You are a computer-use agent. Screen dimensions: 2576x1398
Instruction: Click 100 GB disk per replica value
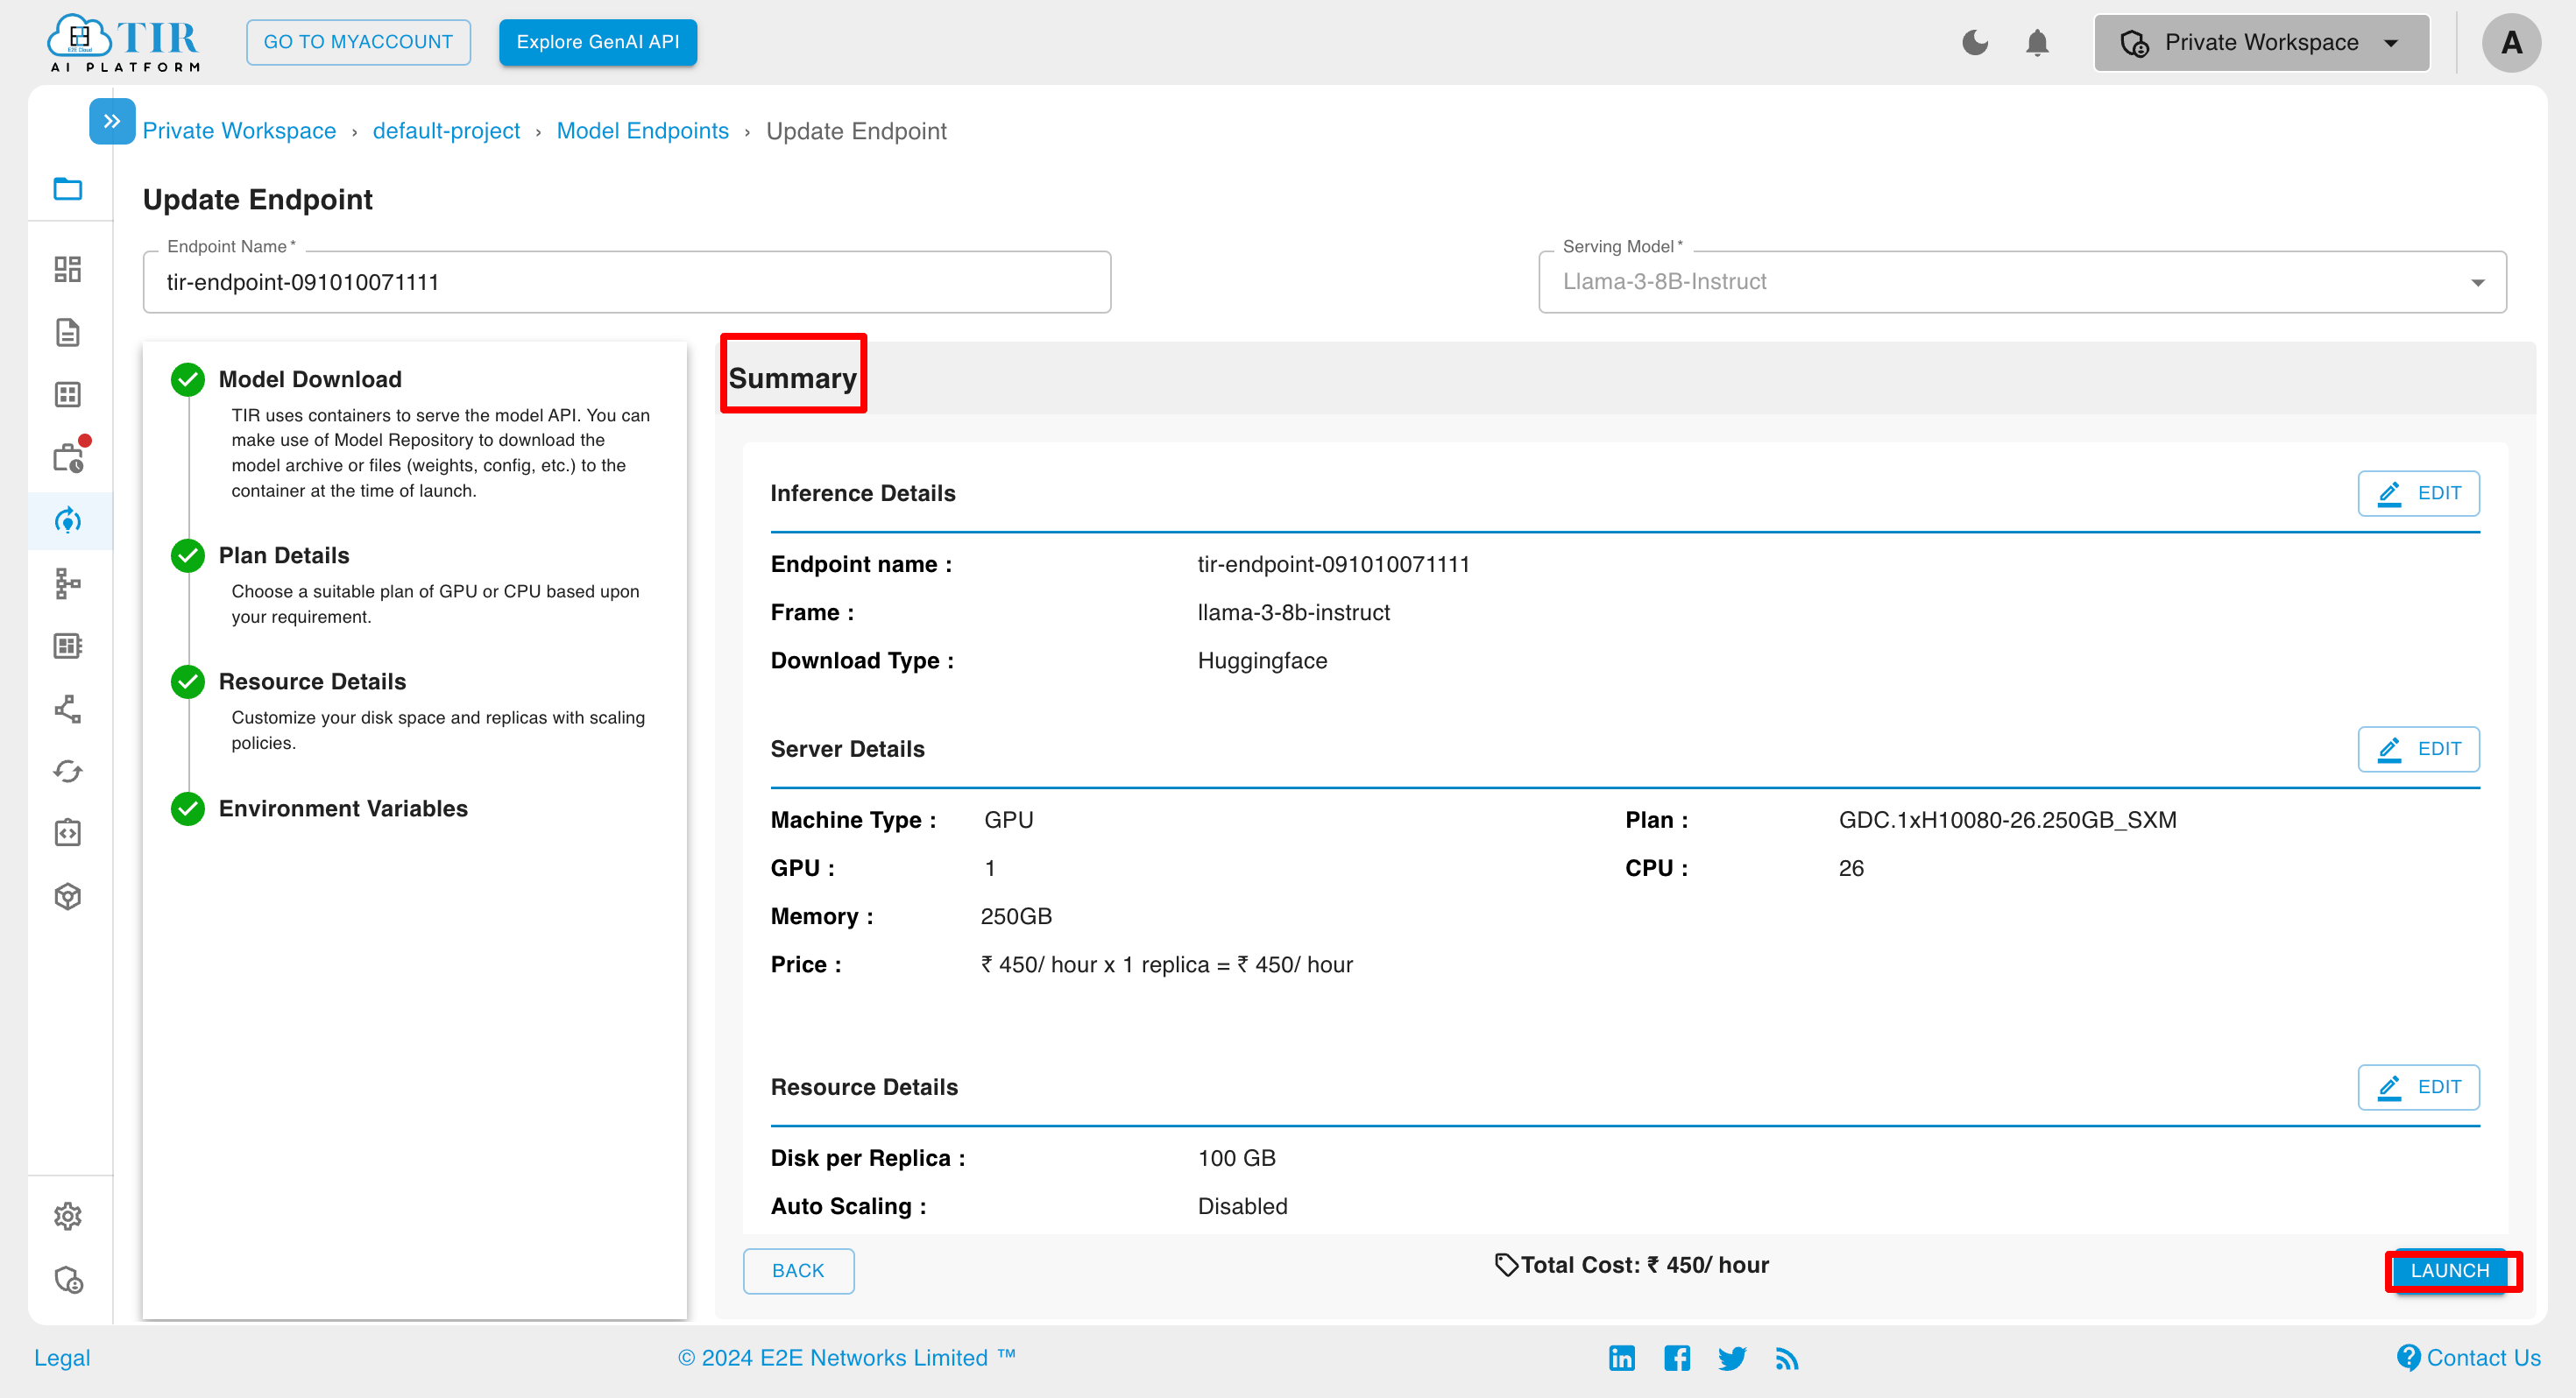click(x=1236, y=1158)
